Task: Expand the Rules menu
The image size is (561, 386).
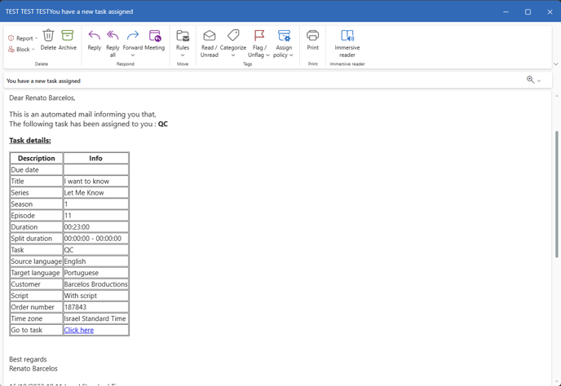Action: click(x=183, y=55)
